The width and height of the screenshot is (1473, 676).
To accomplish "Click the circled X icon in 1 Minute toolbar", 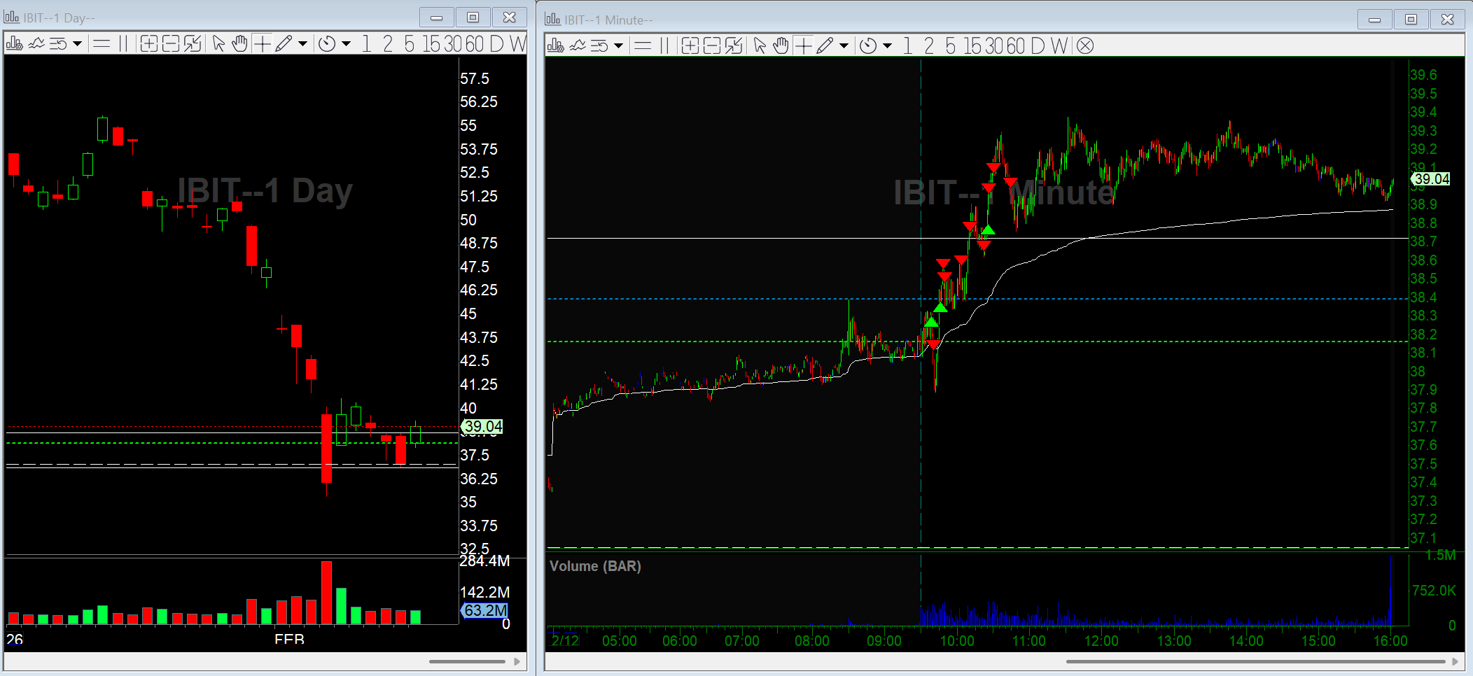I will pyautogui.click(x=1085, y=46).
